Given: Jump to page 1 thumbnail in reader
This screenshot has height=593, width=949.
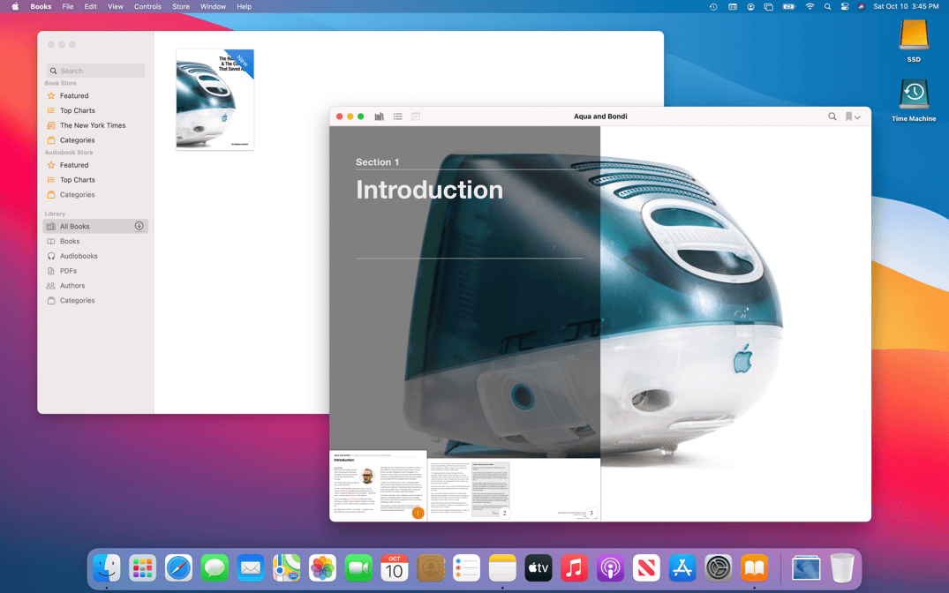Looking at the screenshot, I should pos(378,485).
